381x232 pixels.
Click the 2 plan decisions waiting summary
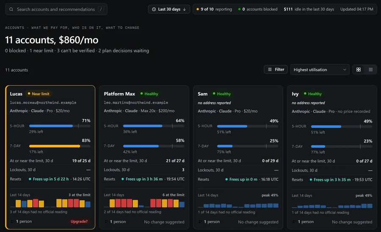[124, 50]
